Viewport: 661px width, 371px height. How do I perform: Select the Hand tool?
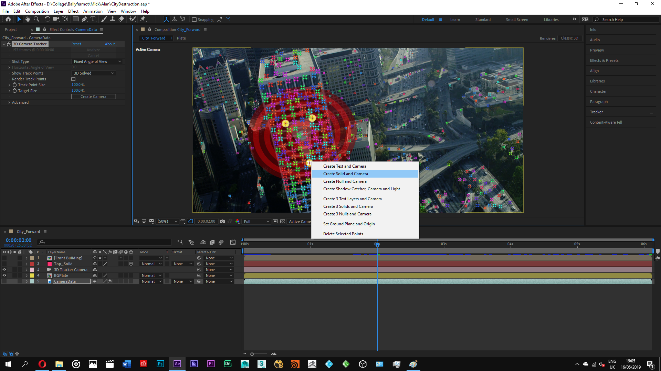click(28, 19)
